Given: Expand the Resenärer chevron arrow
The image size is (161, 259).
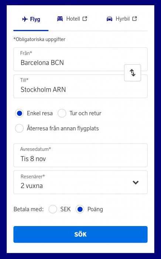Looking at the screenshot, I should click(136, 182).
